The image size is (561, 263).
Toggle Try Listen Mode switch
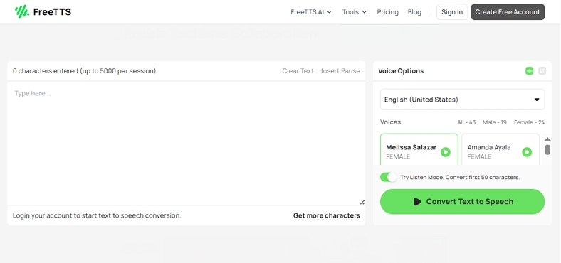pos(389,177)
